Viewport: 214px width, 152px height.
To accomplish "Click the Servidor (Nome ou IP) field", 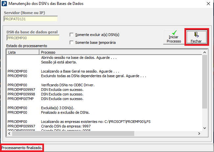I will [31, 19].
